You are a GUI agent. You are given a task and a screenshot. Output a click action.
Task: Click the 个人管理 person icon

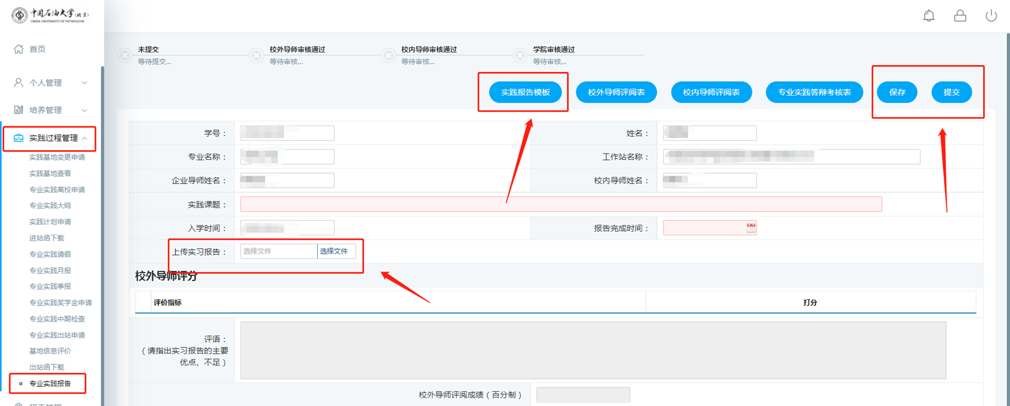tap(18, 82)
